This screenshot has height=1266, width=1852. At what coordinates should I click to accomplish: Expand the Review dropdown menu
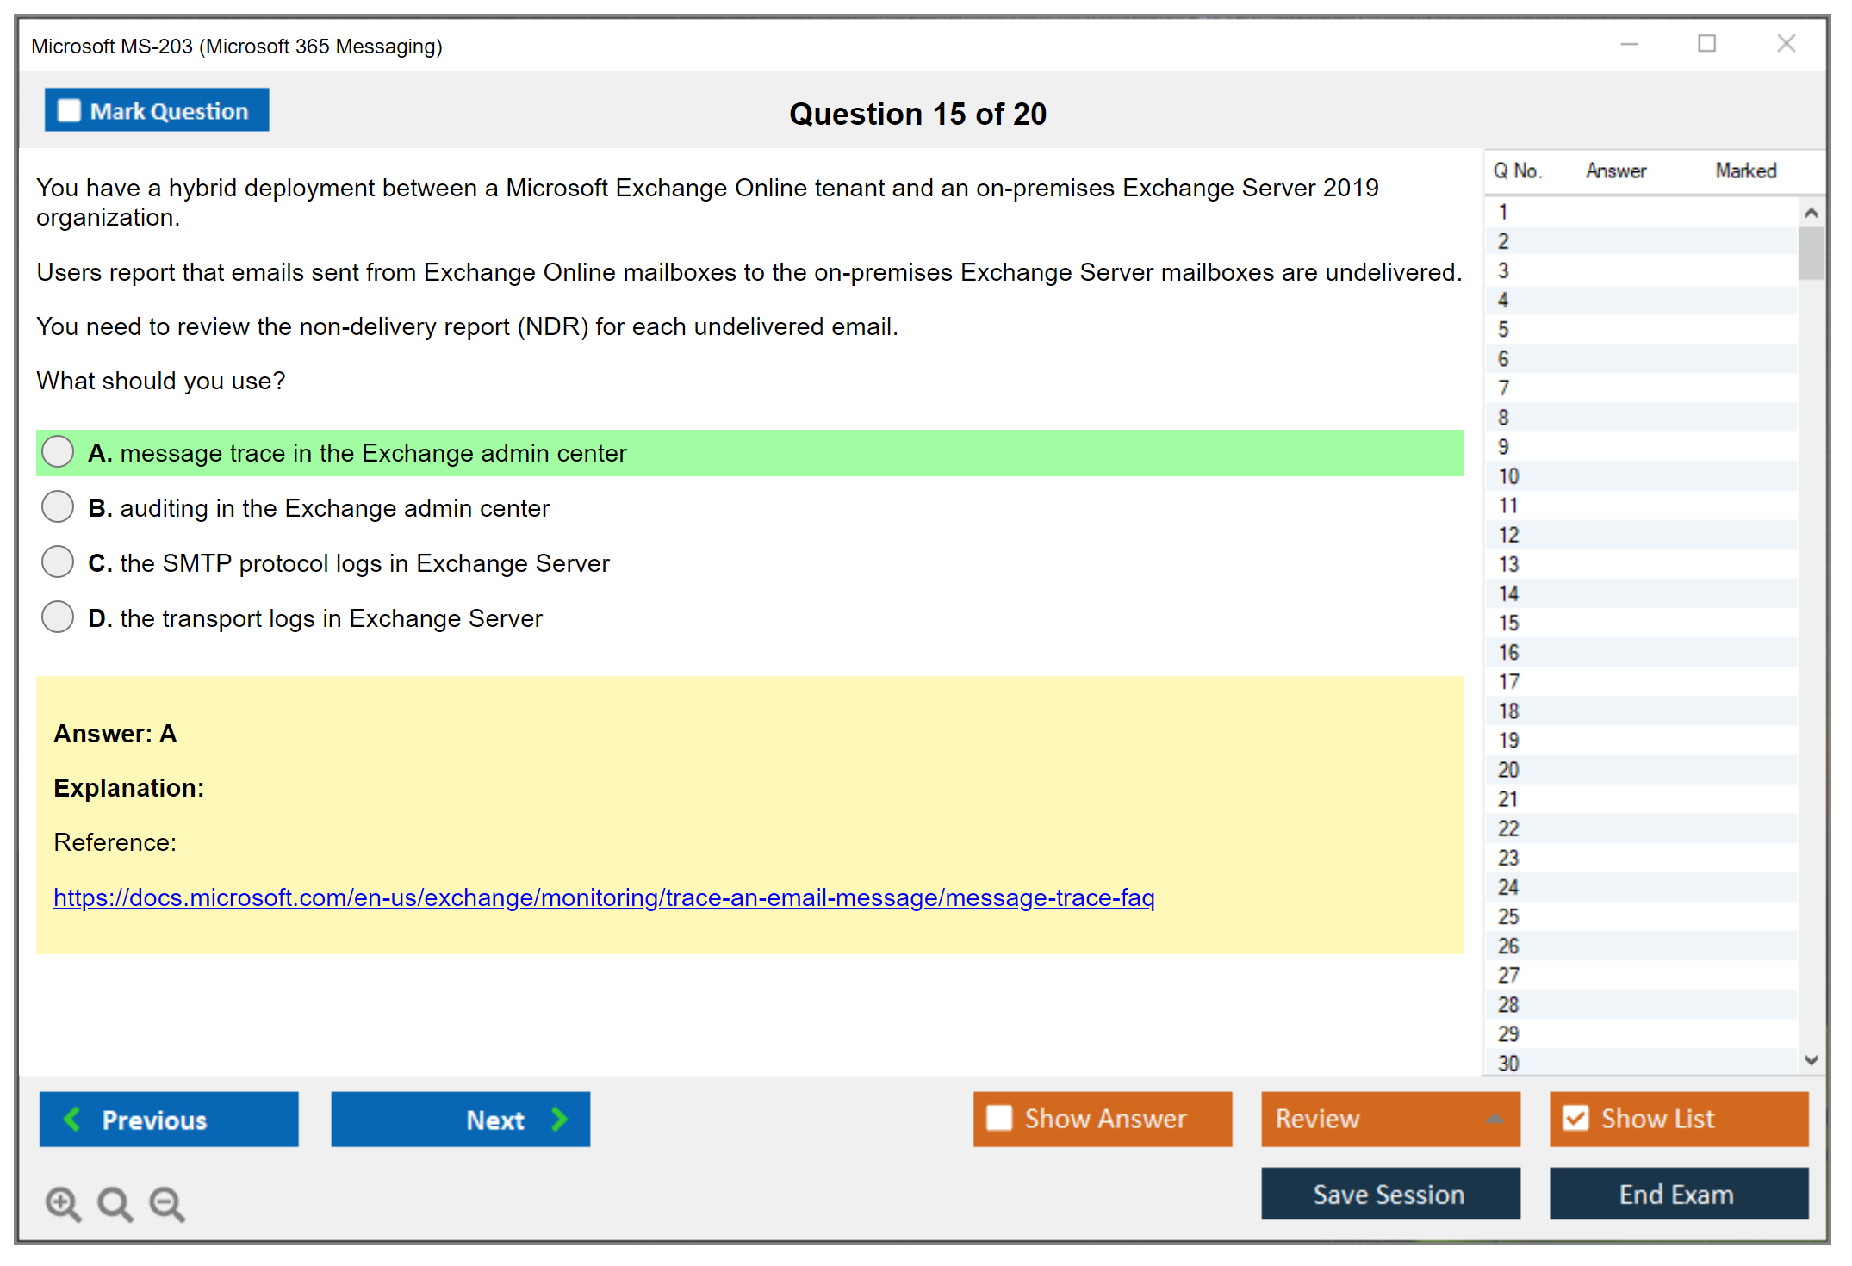point(1495,1119)
